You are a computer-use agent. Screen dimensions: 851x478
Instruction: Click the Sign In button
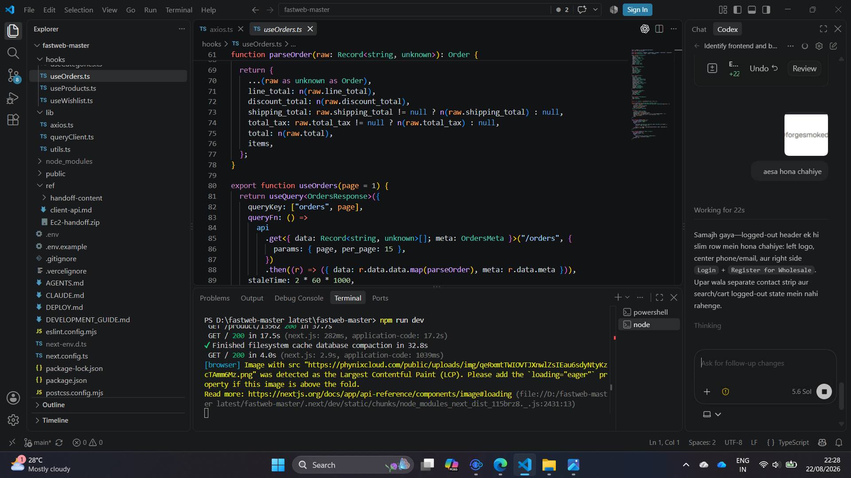pyautogui.click(x=637, y=10)
